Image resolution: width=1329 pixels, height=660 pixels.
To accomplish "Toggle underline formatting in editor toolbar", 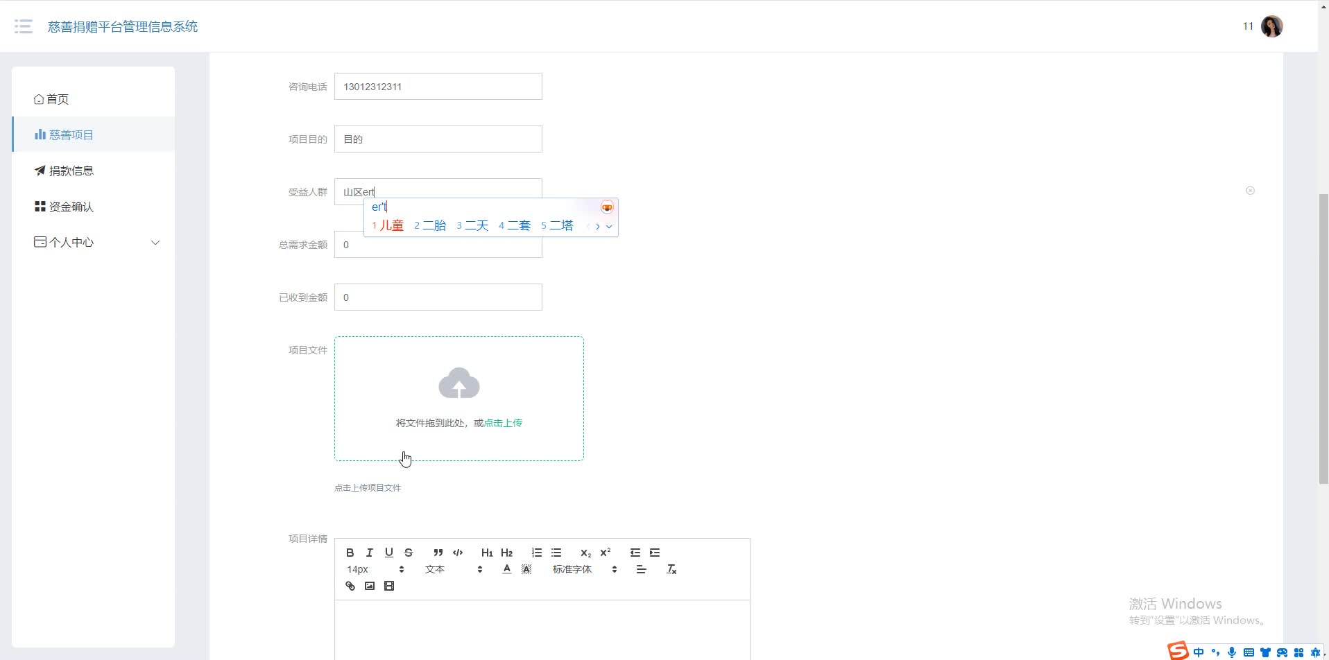I will tap(389, 553).
